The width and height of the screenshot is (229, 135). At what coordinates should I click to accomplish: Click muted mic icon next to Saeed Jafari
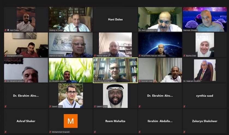50,106
